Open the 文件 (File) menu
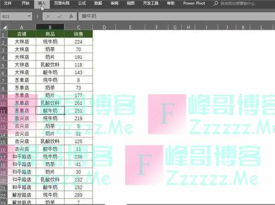 point(7,3)
